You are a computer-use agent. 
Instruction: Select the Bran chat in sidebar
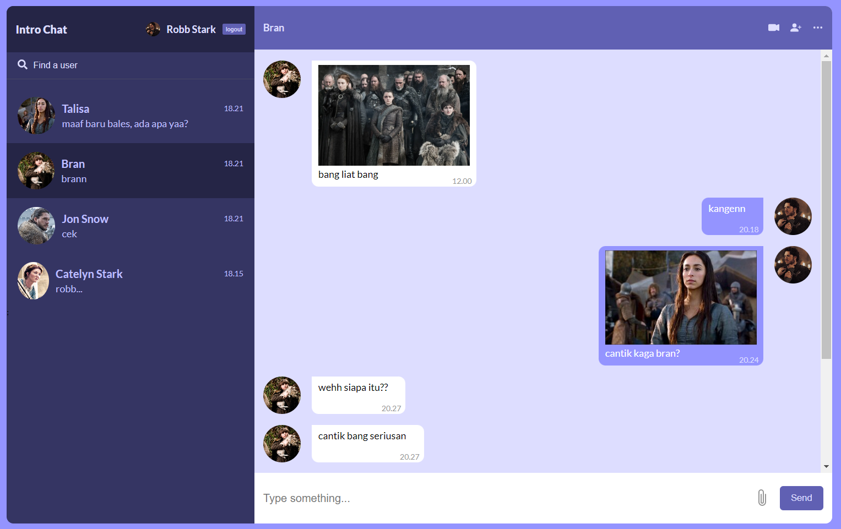(131, 171)
